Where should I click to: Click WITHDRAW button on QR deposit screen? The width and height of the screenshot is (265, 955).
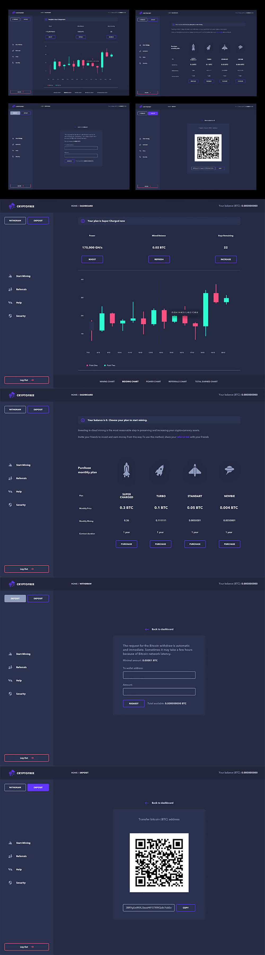15,787
